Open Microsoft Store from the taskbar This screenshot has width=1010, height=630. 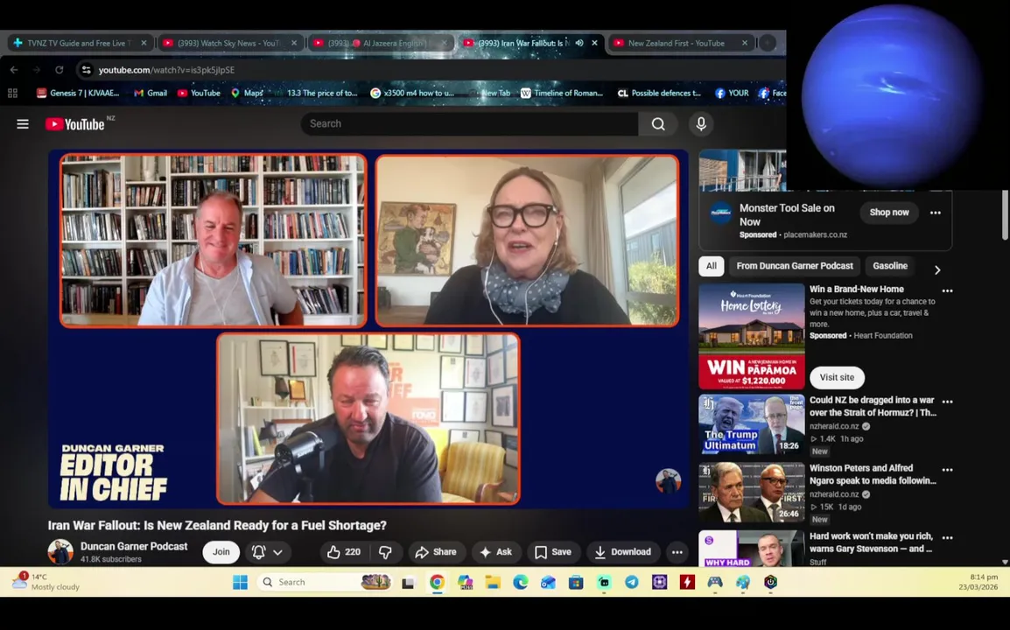pos(576,583)
